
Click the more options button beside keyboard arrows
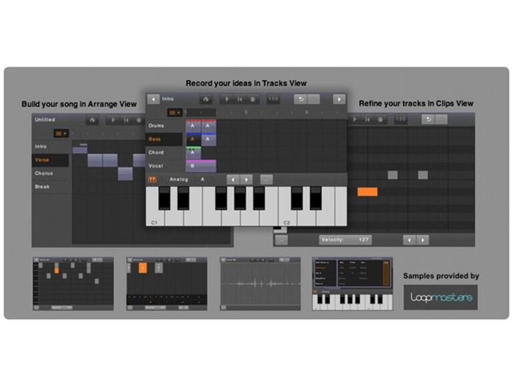266,180
